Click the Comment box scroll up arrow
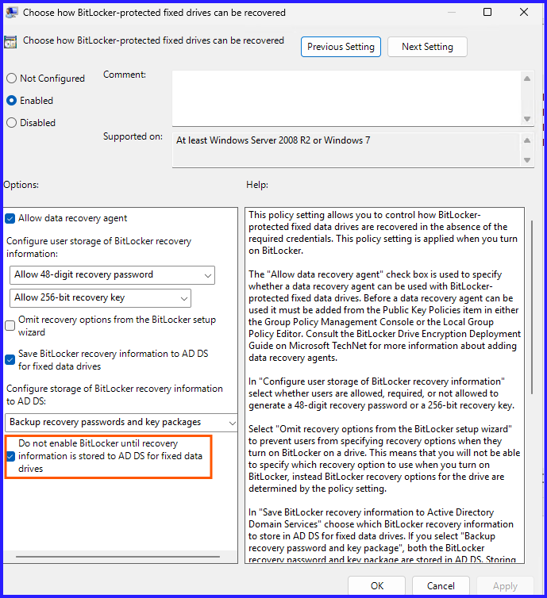This screenshot has width=547, height=598. click(x=527, y=79)
